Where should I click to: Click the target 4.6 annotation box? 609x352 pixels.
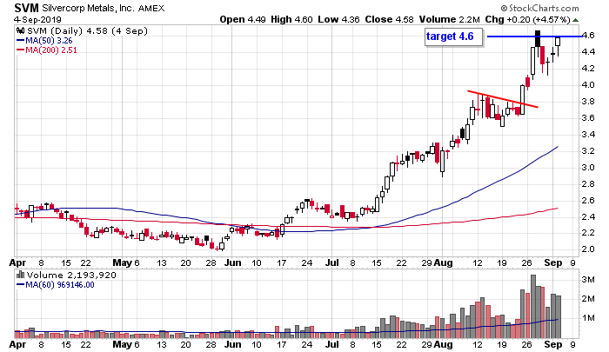point(453,37)
